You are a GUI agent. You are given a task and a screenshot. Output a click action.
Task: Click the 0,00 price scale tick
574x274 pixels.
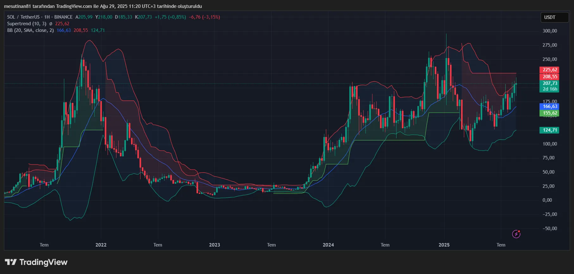click(x=547, y=200)
